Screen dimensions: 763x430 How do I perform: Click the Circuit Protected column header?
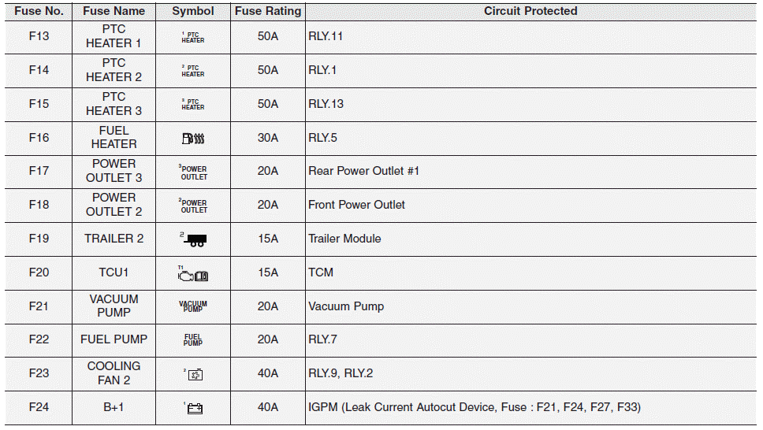(530, 11)
